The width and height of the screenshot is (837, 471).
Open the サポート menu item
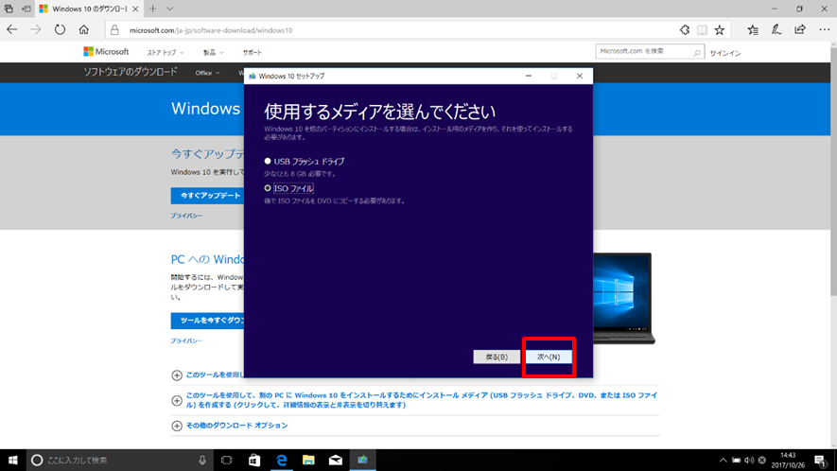click(252, 52)
